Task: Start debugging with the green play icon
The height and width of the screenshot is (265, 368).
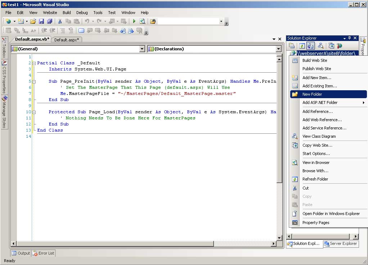Action: pyautogui.click(x=134, y=21)
